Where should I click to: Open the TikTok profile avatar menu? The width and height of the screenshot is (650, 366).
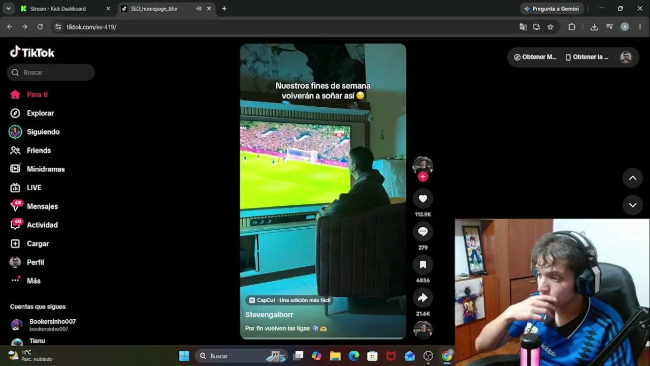[626, 57]
